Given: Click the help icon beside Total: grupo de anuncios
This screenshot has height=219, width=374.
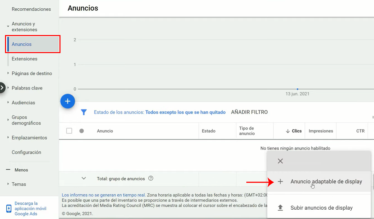Looking at the screenshot, I should tap(151, 178).
